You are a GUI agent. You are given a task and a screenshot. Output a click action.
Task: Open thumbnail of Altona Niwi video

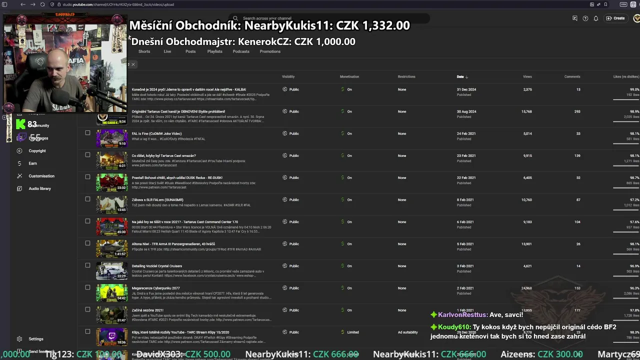112,248
